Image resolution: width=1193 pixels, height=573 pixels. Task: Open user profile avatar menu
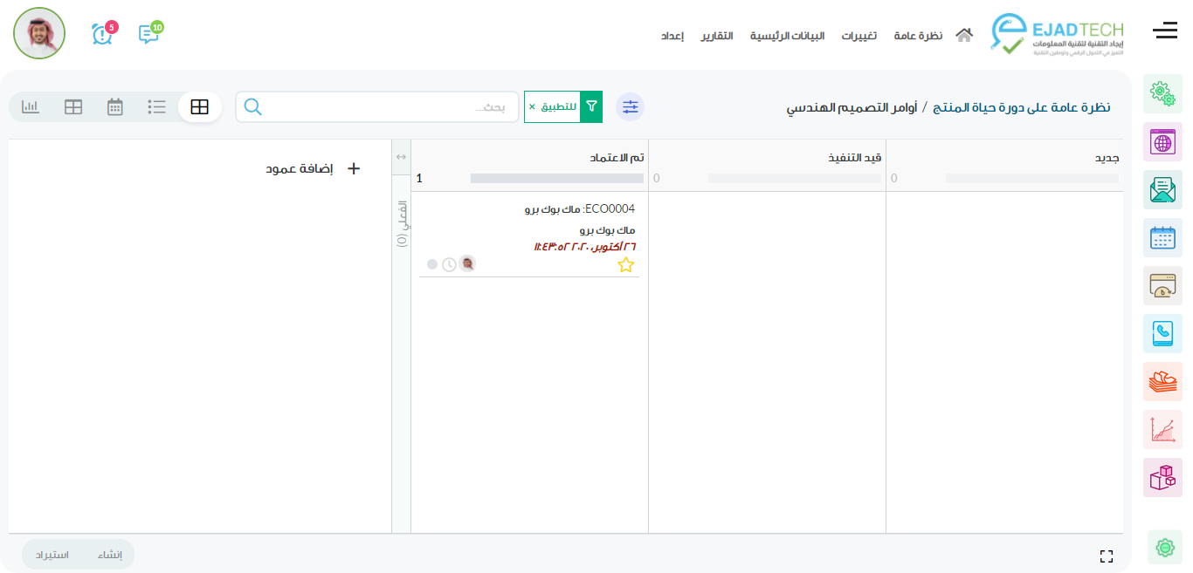(x=39, y=33)
